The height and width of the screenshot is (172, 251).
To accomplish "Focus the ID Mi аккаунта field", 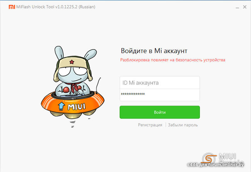I will (160, 83).
